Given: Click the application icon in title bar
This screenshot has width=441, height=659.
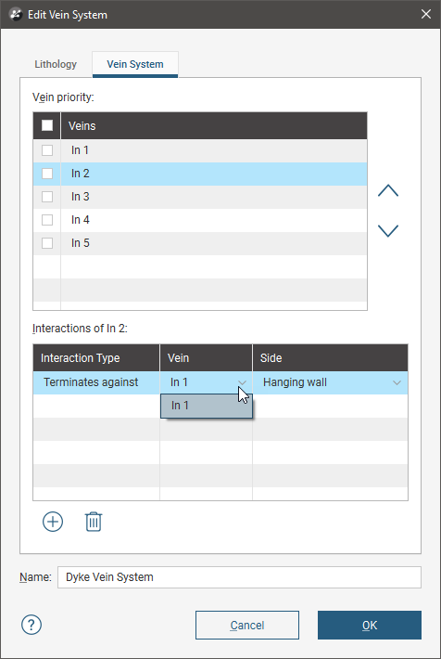Looking at the screenshot, I should [x=16, y=14].
